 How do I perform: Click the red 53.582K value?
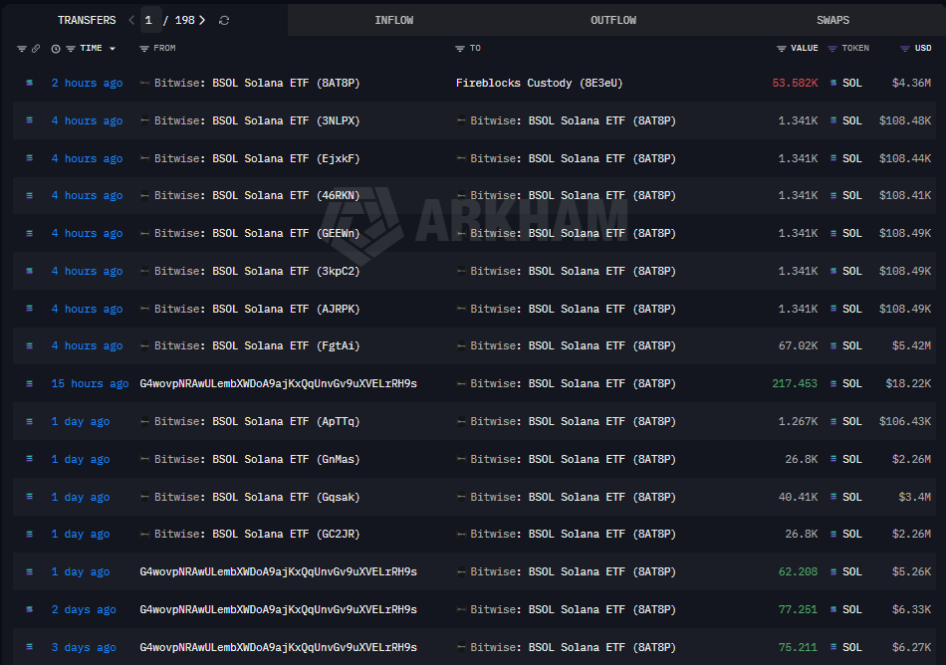coord(795,83)
